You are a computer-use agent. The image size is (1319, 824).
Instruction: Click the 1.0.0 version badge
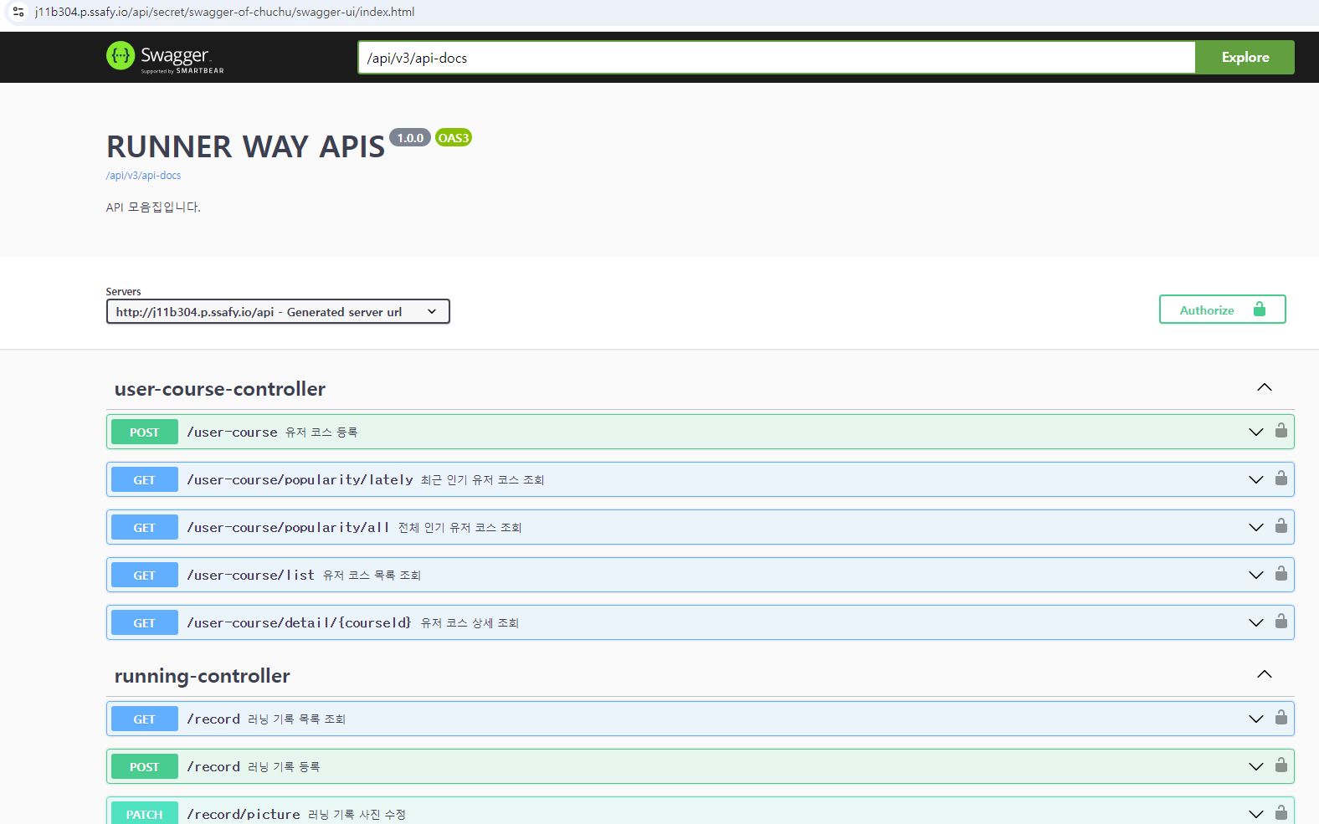(410, 138)
